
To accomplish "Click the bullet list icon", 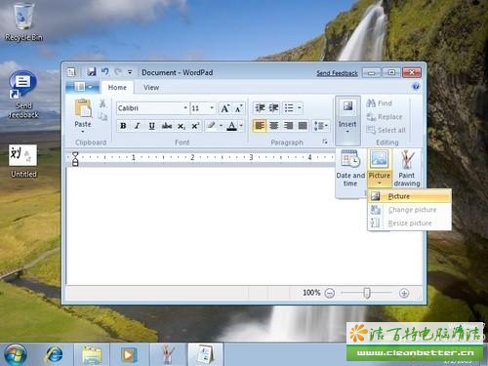I will 289,108.
